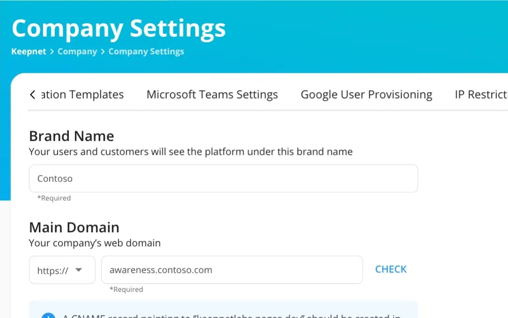Click the "Your company's web domain" description
Image resolution: width=508 pixels, height=318 pixels.
(x=95, y=243)
